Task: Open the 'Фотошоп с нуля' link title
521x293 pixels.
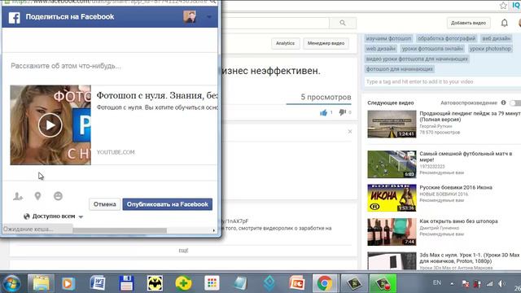Action: tap(157, 95)
